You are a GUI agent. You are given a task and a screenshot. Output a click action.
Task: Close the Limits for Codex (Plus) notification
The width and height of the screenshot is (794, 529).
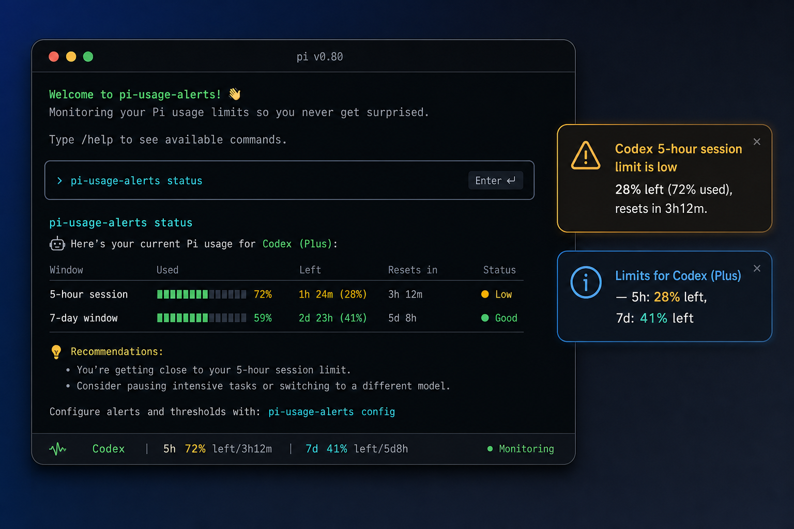[x=757, y=268]
